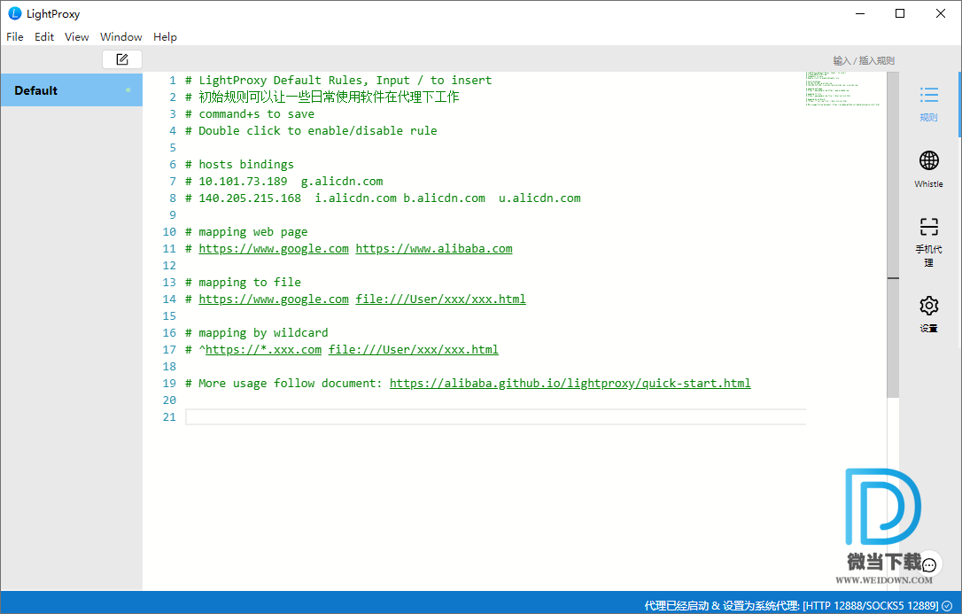Screen dimensions: 962x614
Task: Click the code minimap preview
Action: pyautogui.click(x=843, y=89)
